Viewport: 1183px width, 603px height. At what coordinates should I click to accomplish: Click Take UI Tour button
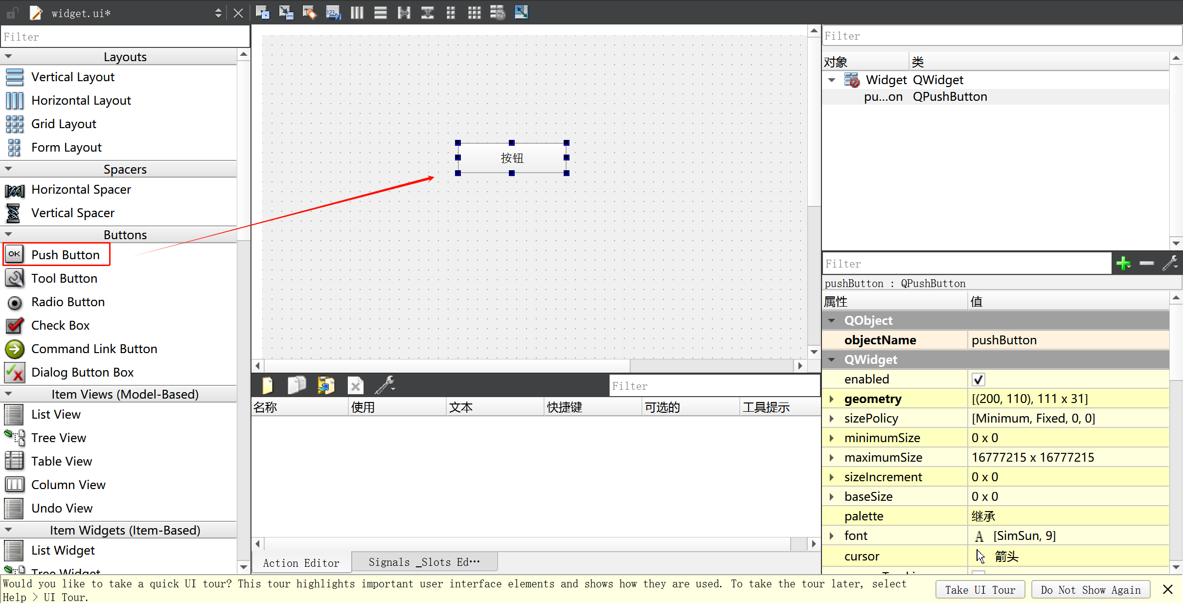pos(980,590)
